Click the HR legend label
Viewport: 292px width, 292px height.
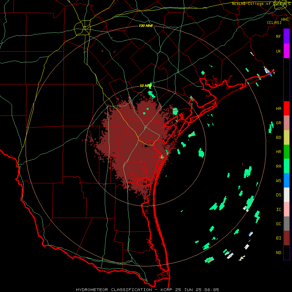coord(279,152)
